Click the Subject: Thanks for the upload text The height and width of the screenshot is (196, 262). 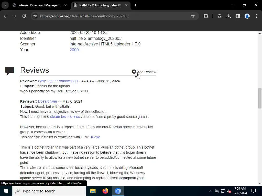pos(45,86)
